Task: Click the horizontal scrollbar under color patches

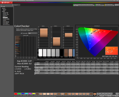Action: coord(56,59)
